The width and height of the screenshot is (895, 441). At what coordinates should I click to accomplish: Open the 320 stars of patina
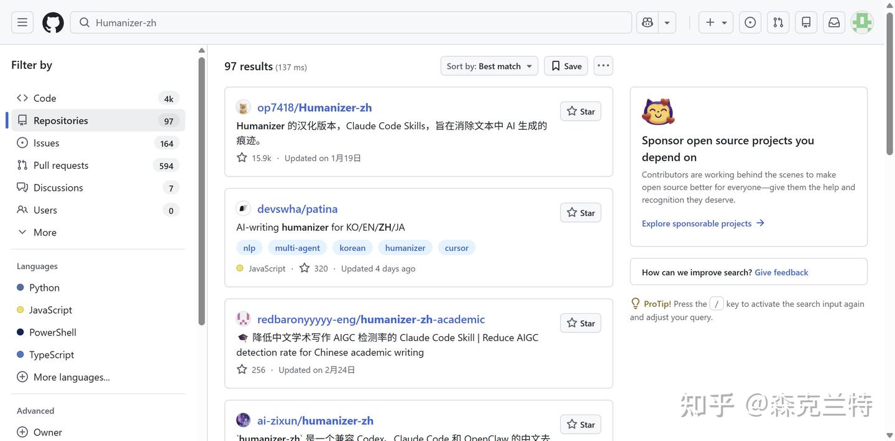coord(314,268)
